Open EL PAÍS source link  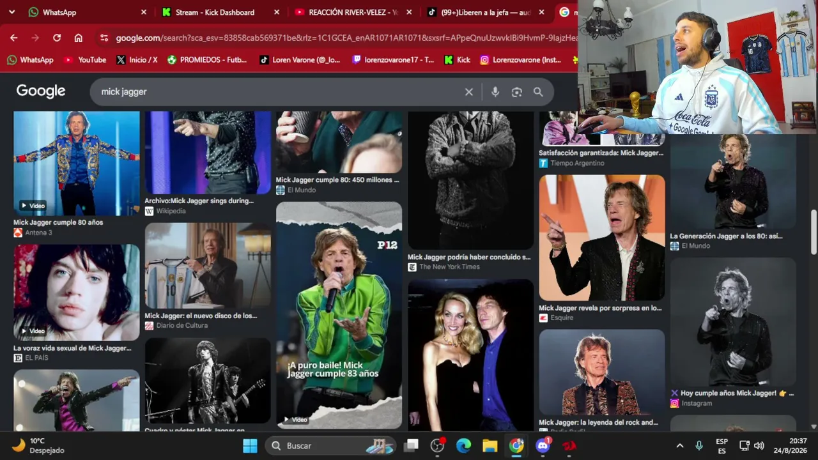click(x=31, y=358)
